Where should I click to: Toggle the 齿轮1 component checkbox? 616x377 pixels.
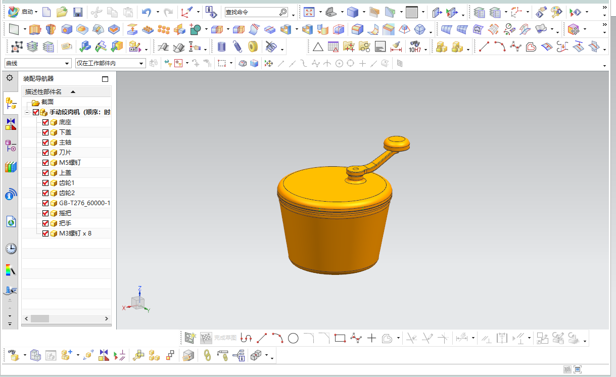(45, 183)
